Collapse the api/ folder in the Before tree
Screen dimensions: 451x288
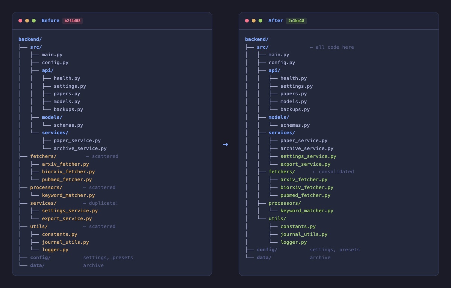point(48,70)
